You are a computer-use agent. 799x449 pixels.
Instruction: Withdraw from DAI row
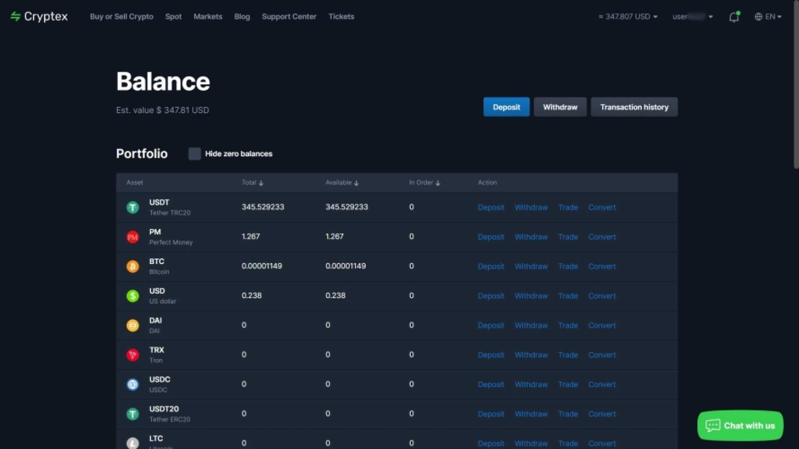point(531,325)
